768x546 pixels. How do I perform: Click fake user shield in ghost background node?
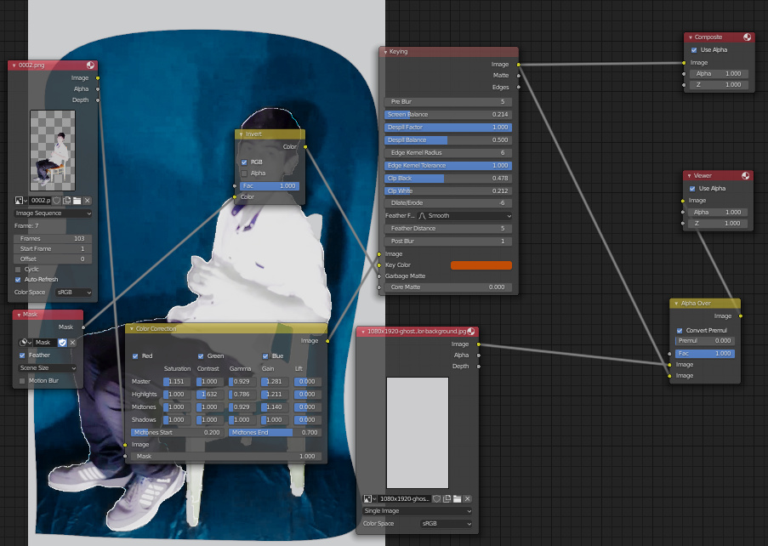click(x=437, y=499)
